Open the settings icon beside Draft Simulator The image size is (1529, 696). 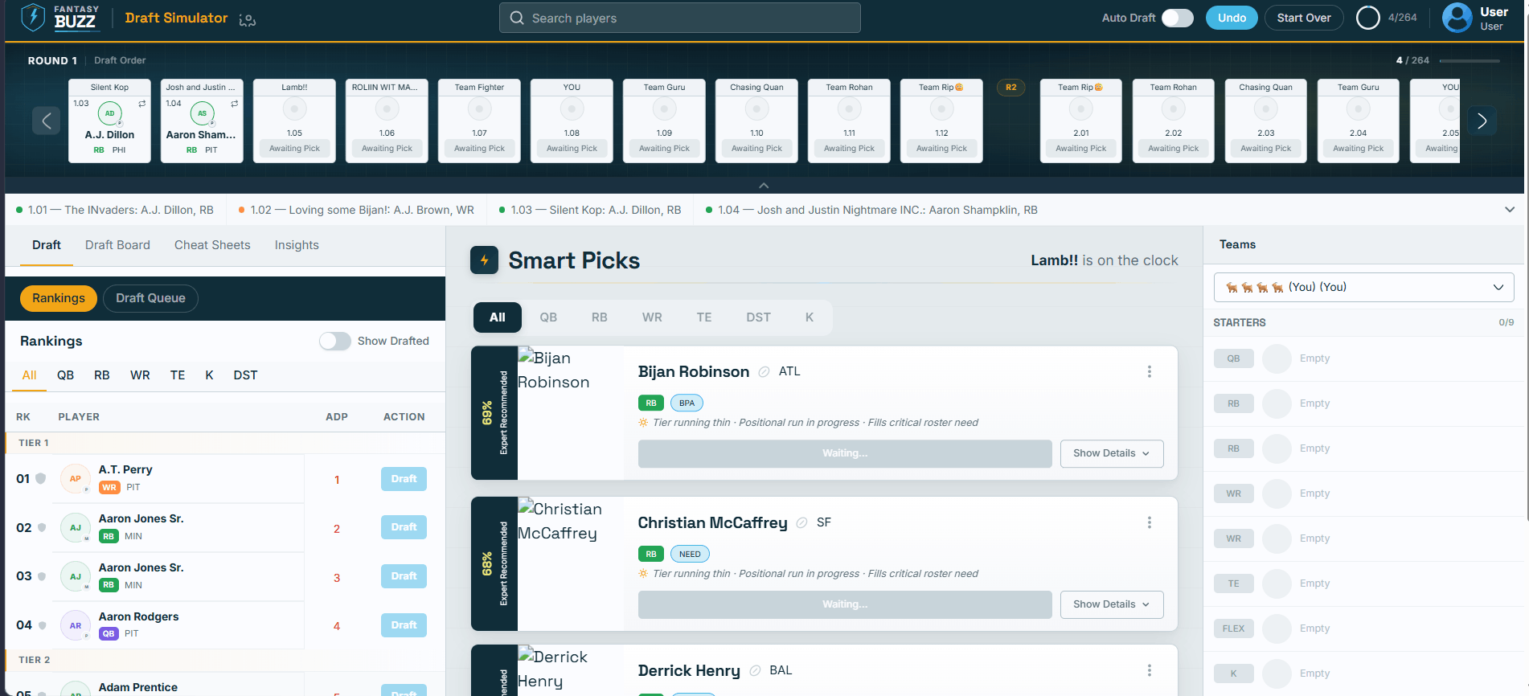click(x=248, y=19)
